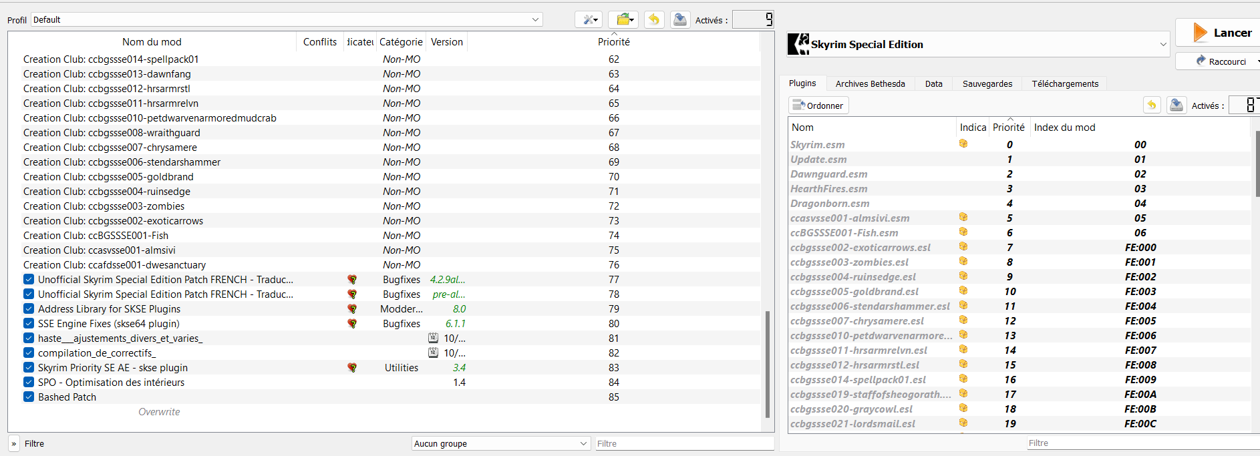Click indicator icon of ccBGSSSE001-Fish.esm
This screenshot has width=1260, height=456.
click(x=963, y=232)
